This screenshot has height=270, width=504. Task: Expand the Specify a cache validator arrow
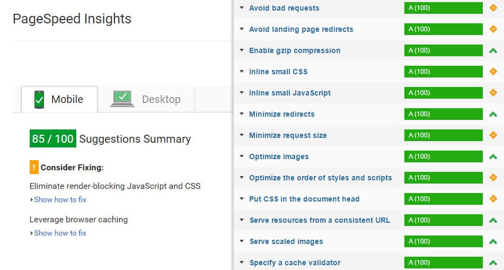[x=242, y=263]
